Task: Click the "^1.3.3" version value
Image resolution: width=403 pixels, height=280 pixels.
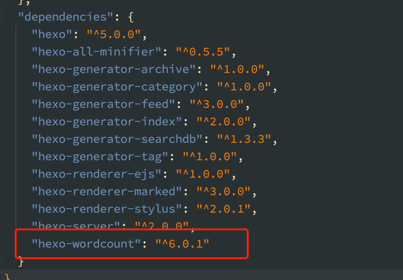Action: pyautogui.click(x=245, y=139)
